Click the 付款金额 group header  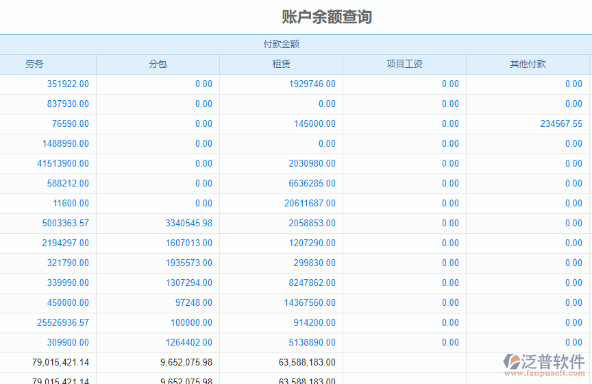point(281,45)
